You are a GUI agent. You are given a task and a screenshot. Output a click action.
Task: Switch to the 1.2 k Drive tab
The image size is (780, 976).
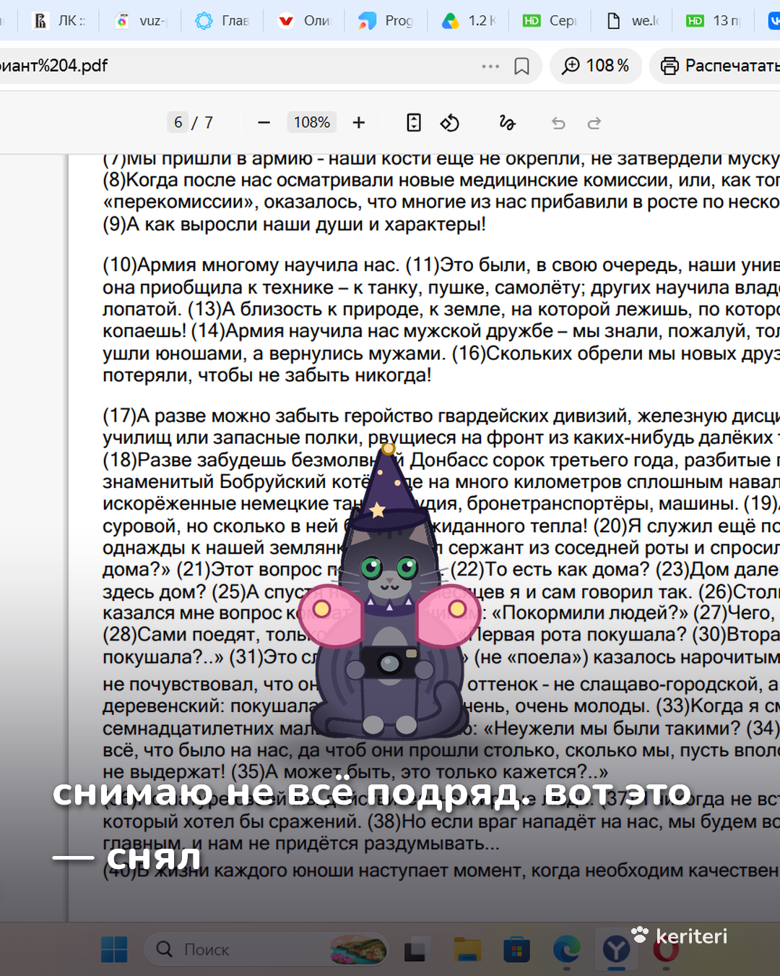coord(469,21)
